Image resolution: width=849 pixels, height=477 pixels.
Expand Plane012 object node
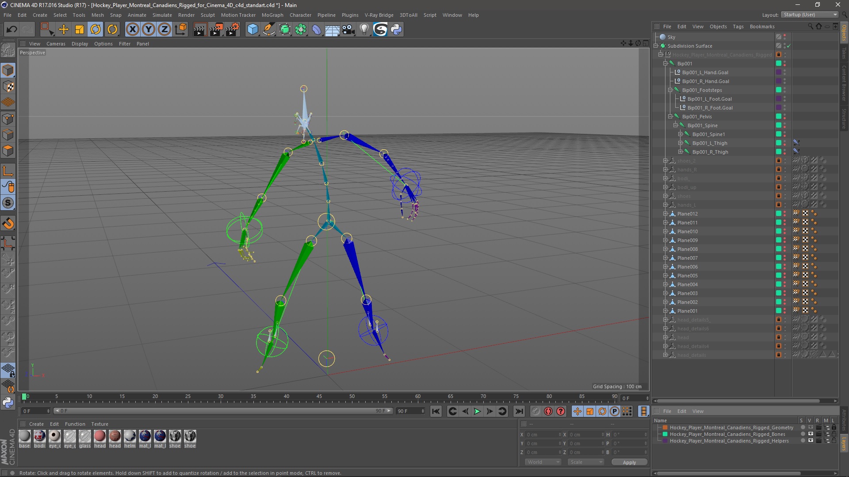coord(665,214)
